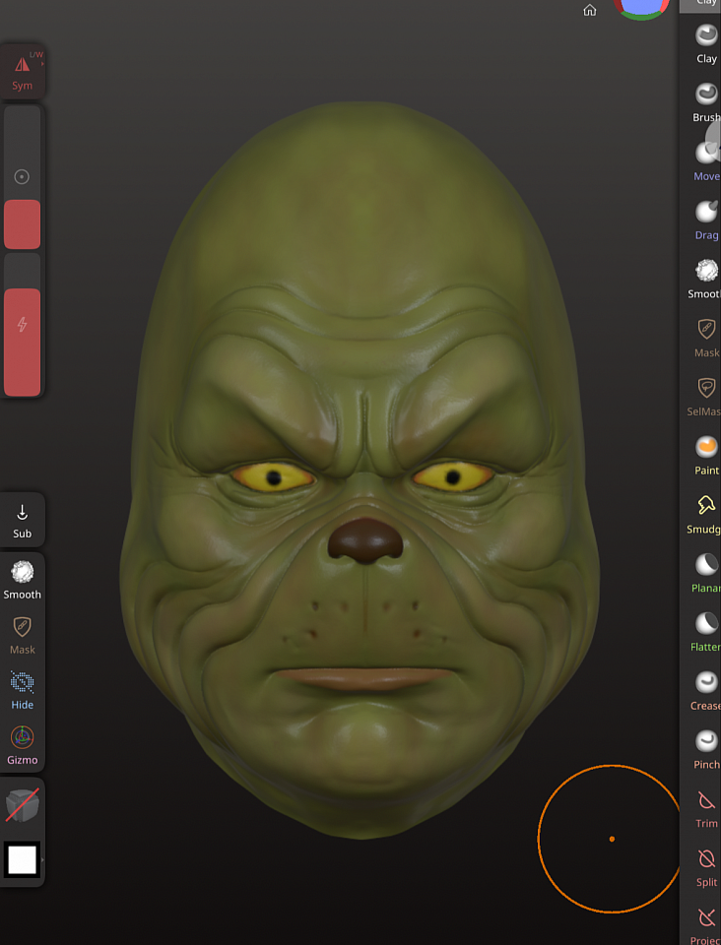Select the Brush tool
Screen dimensions: 721x945
click(x=706, y=101)
